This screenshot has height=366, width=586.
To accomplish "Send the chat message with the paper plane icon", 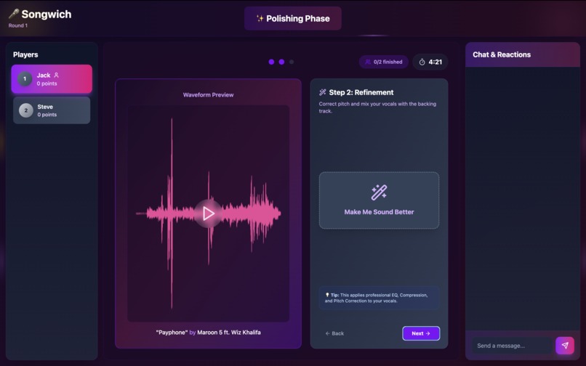I will [x=565, y=346].
